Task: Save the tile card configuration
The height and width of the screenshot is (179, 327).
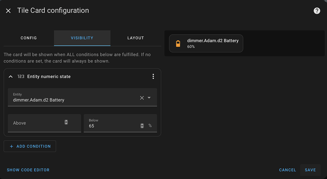Action: (310, 170)
